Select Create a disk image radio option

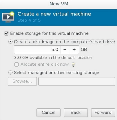[10, 42]
